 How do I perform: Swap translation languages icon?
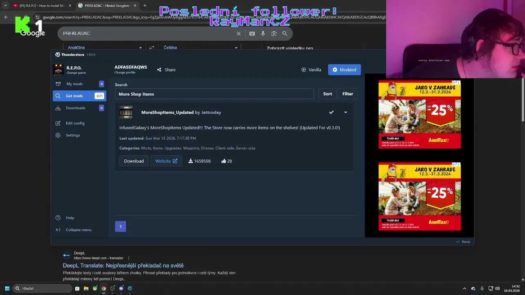point(152,48)
